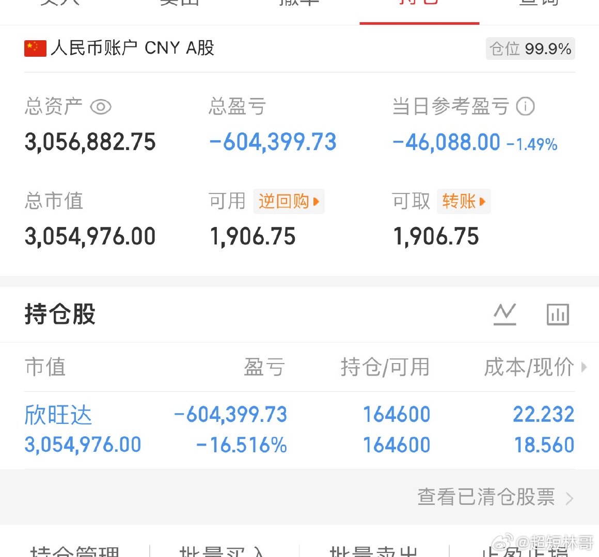The width and height of the screenshot is (599, 557).
Task: Toggle total assets visibility eye icon
Action: tap(101, 107)
